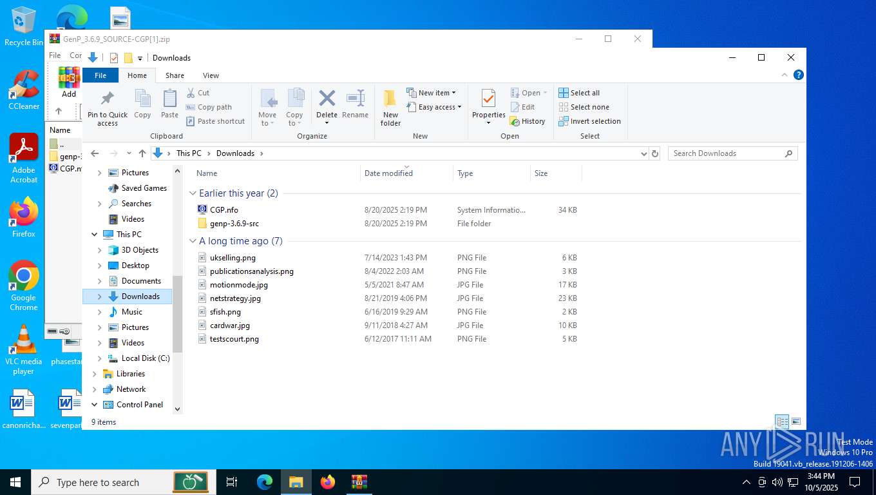Collapse the This PC tree node
876x495 pixels.
click(x=95, y=235)
